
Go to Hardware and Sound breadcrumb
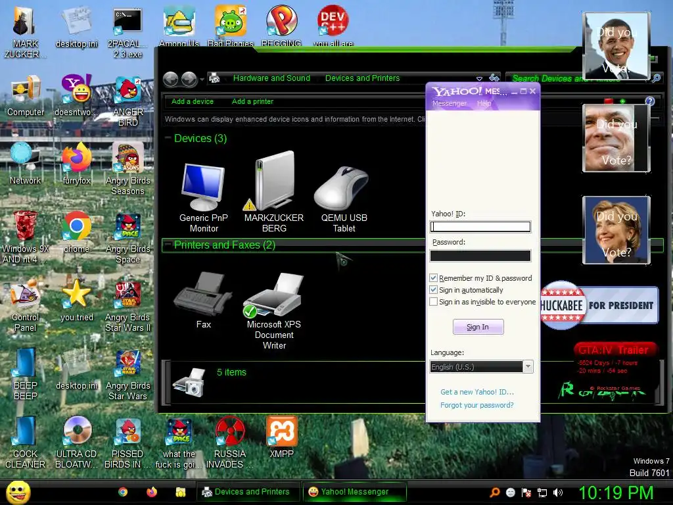(x=271, y=78)
